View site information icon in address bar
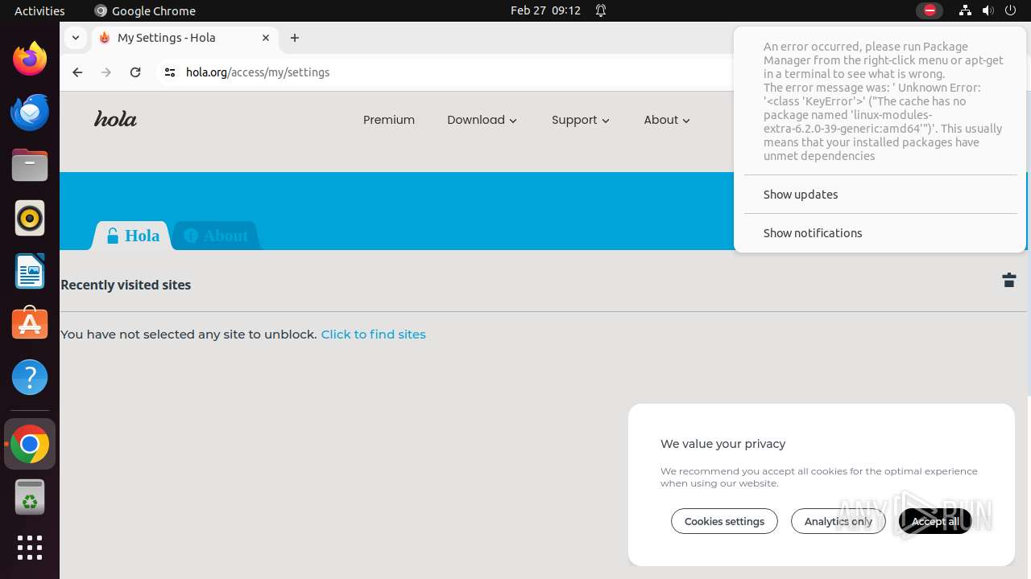Screen dimensions: 1031x579 pos(169,72)
